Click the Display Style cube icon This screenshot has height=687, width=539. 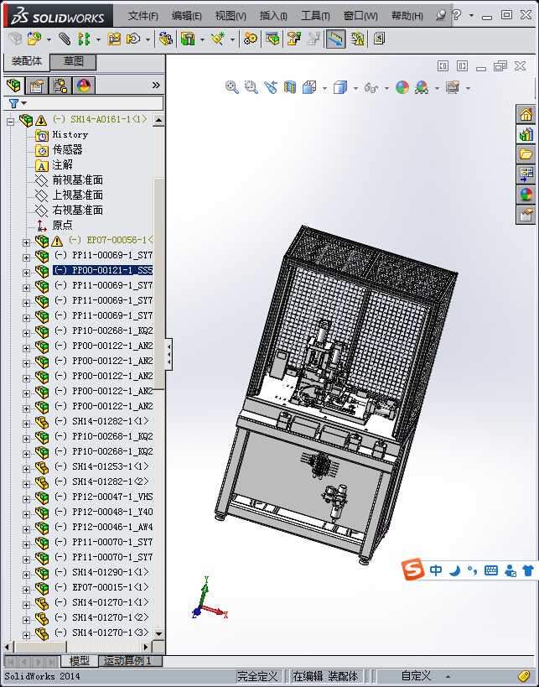(340, 87)
